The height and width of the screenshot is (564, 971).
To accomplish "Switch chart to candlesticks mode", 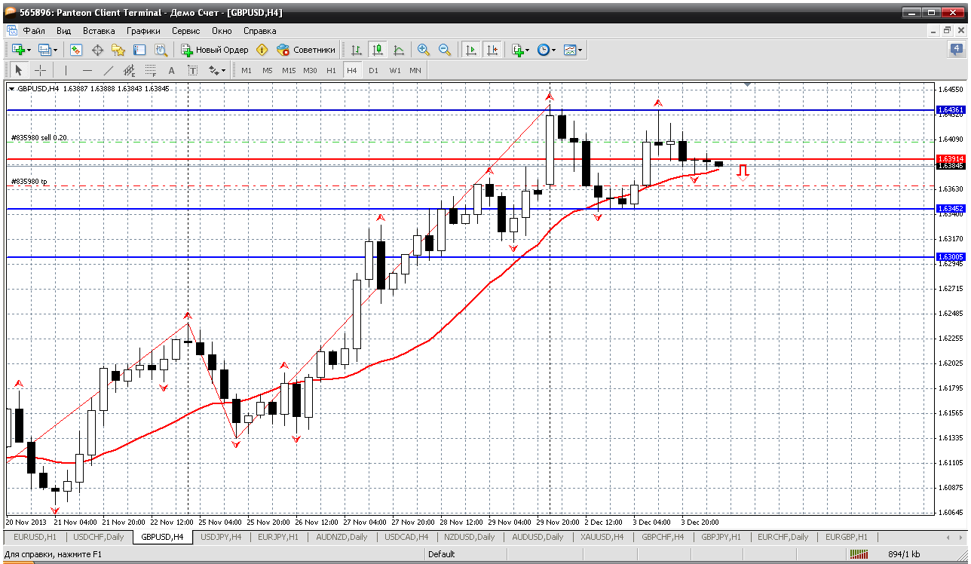I will 378,50.
